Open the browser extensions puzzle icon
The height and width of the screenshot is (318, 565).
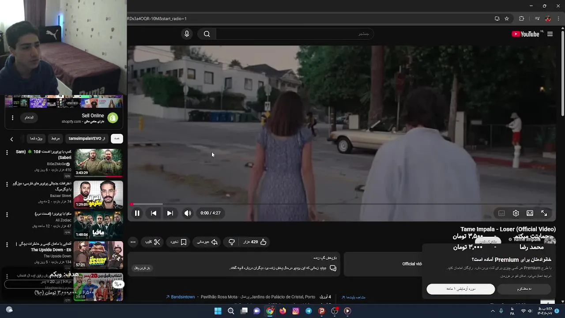(x=521, y=19)
